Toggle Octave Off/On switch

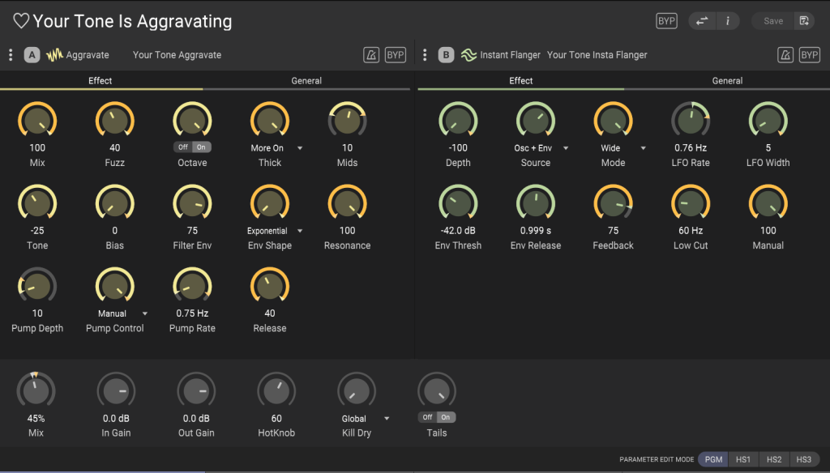[x=192, y=147]
